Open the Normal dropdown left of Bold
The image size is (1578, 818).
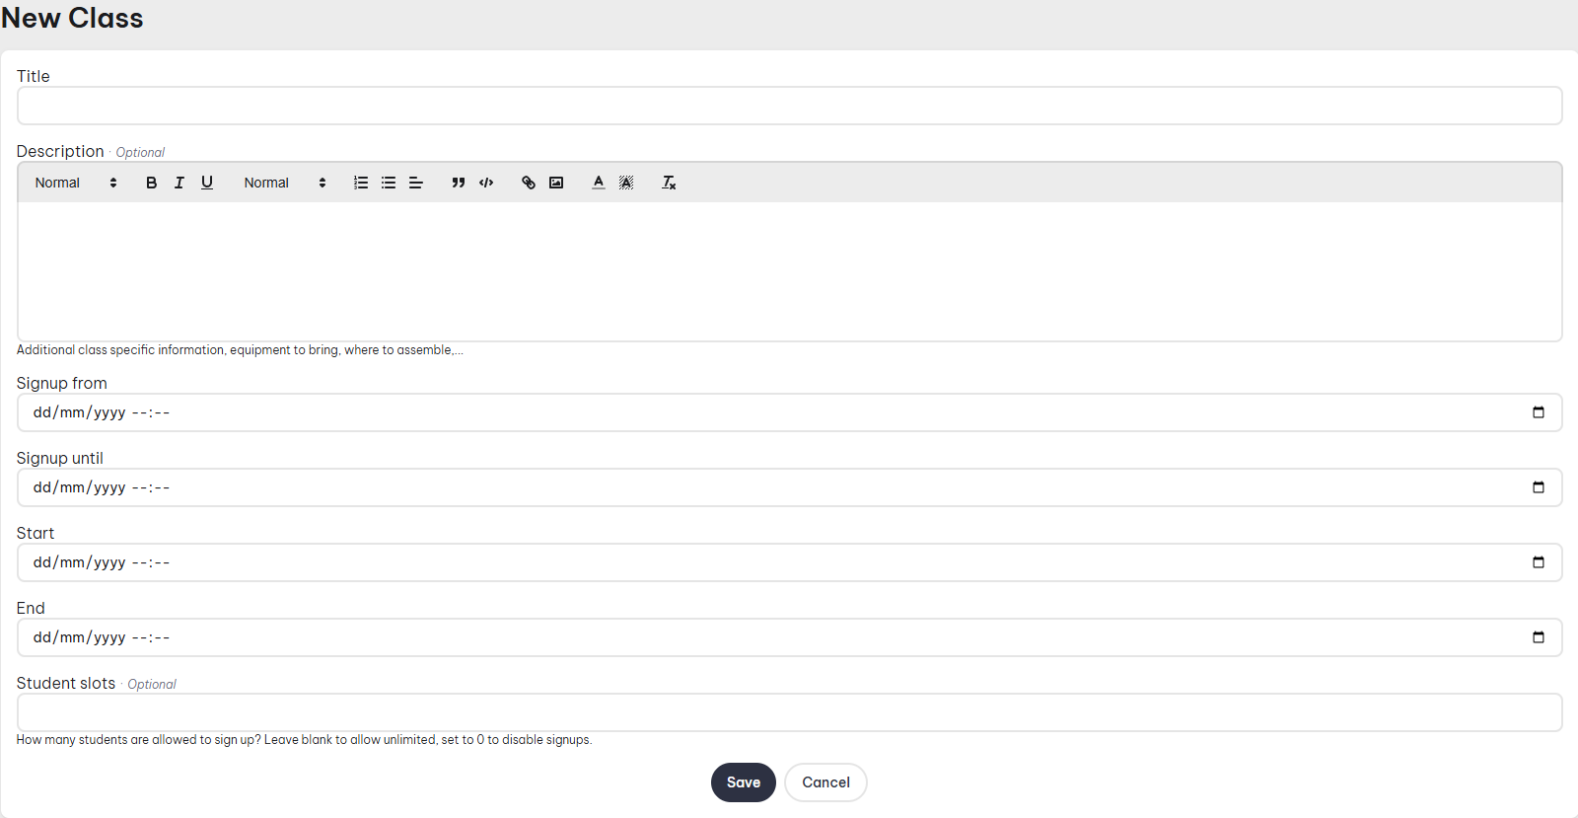point(76,183)
